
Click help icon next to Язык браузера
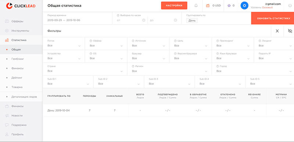click(218, 54)
